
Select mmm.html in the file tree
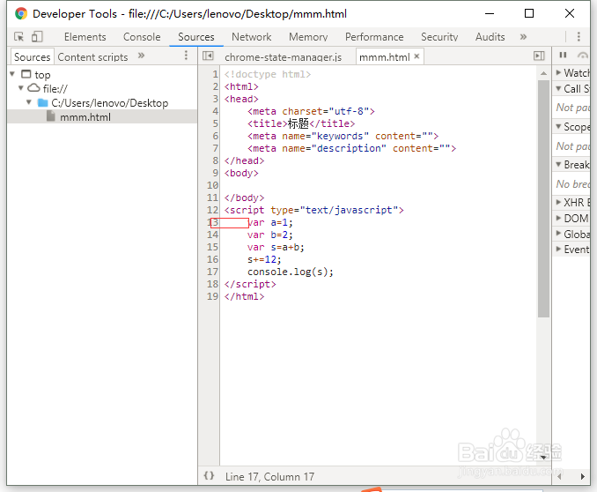pyautogui.click(x=102, y=116)
